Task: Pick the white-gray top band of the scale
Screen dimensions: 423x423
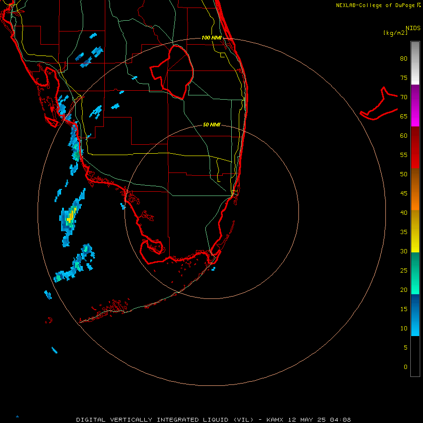Action: coord(415,63)
